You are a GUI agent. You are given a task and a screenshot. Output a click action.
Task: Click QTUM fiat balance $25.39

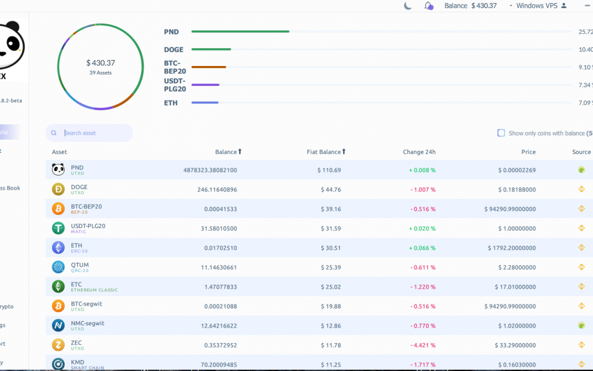pyautogui.click(x=331, y=267)
